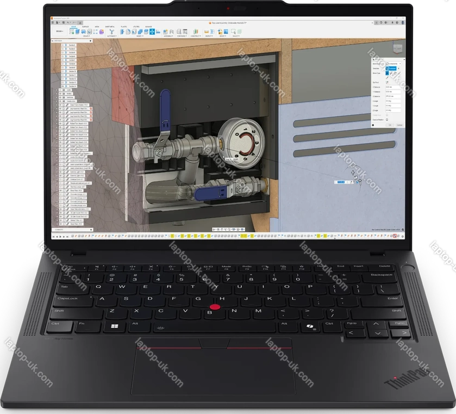Toggle visibility of the Construction folder
This screenshot has width=456, height=414.
click(x=61, y=101)
